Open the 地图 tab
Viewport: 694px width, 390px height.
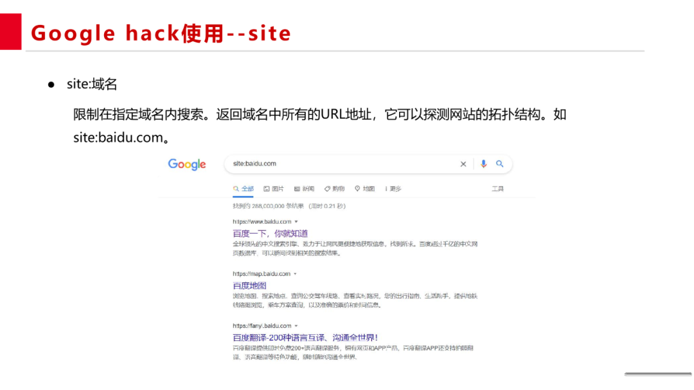coord(365,189)
